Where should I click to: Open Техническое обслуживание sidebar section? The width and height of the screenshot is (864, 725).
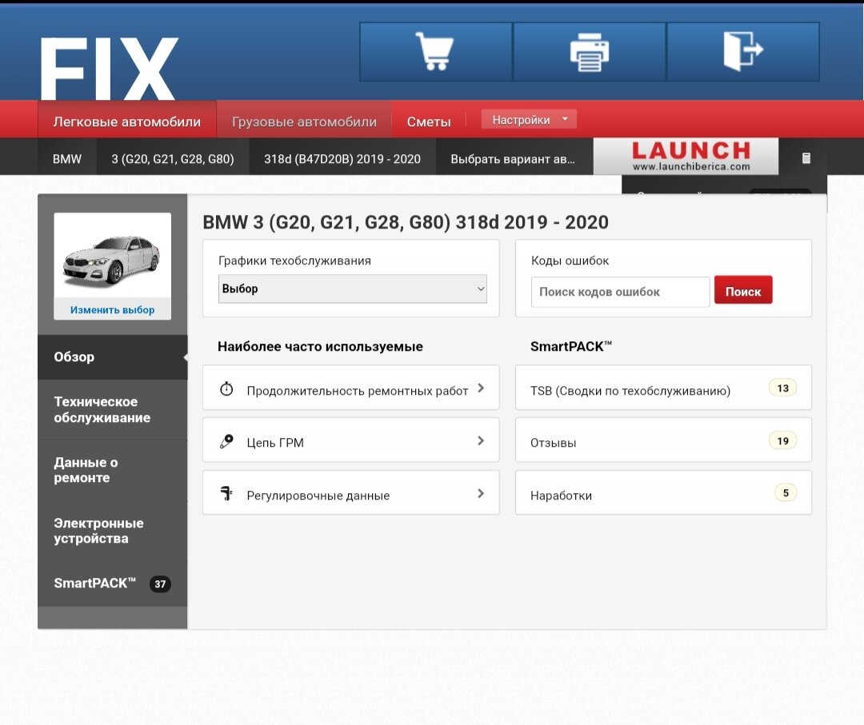tap(113, 409)
